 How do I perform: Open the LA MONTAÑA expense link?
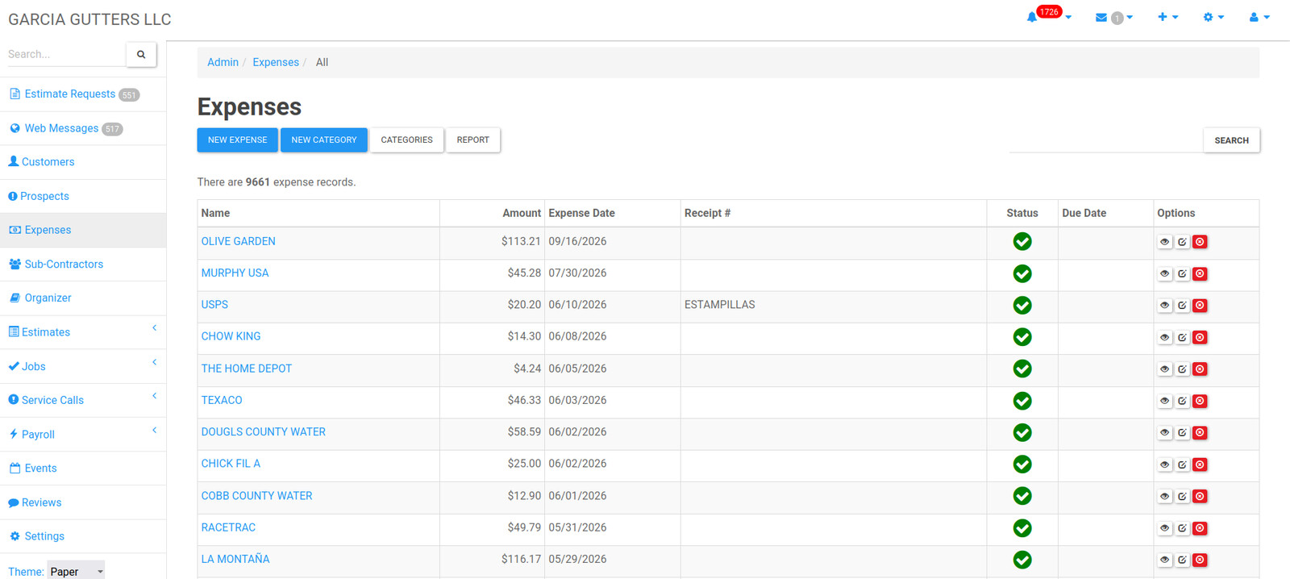235,559
